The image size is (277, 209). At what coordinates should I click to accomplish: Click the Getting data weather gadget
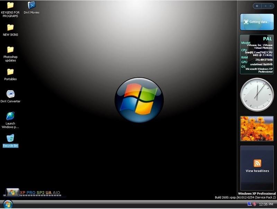[x=256, y=21]
